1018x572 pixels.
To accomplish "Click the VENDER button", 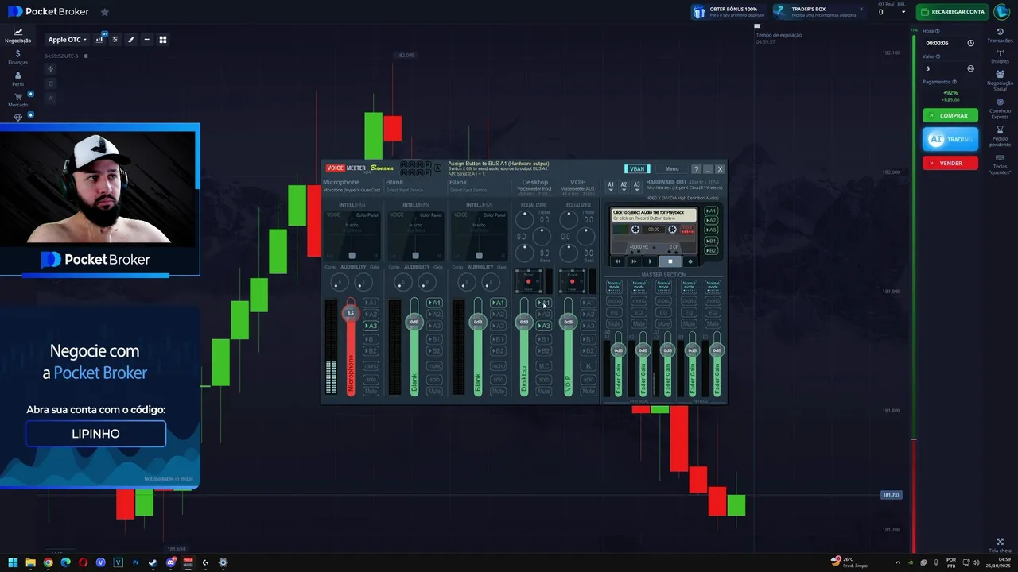I will pyautogui.click(x=950, y=163).
